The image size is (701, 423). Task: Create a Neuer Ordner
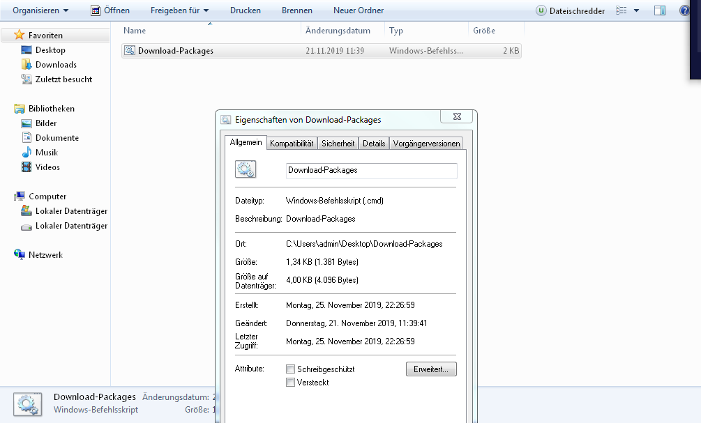point(359,10)
